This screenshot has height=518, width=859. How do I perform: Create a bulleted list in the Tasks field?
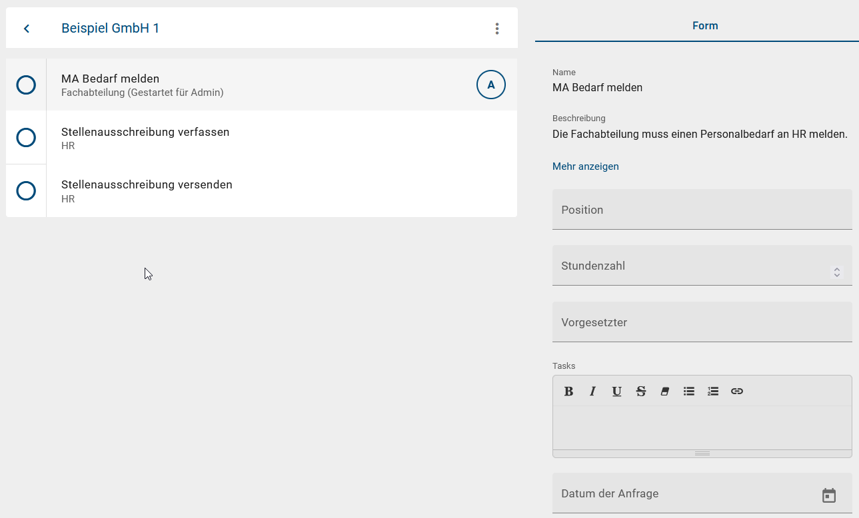[x=688, y=391]
